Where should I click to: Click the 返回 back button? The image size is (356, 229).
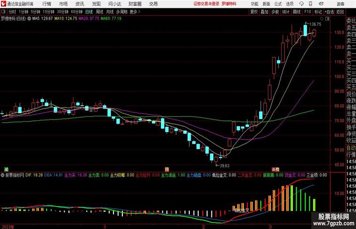(340, 12)
